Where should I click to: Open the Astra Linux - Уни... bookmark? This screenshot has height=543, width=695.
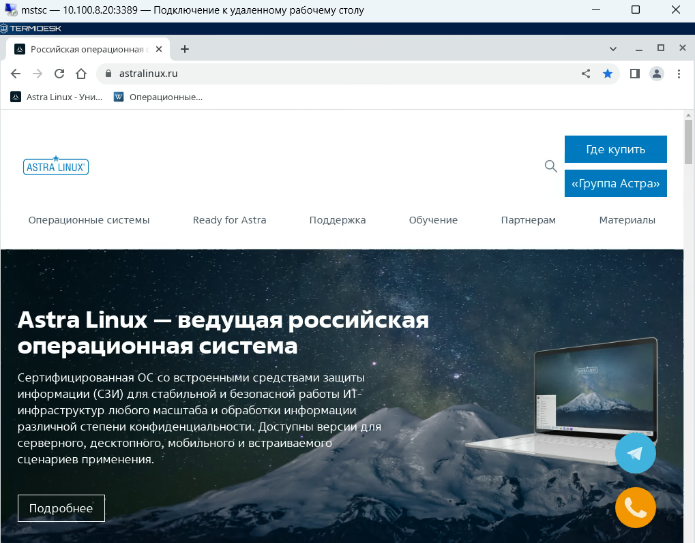click(57, 97)
